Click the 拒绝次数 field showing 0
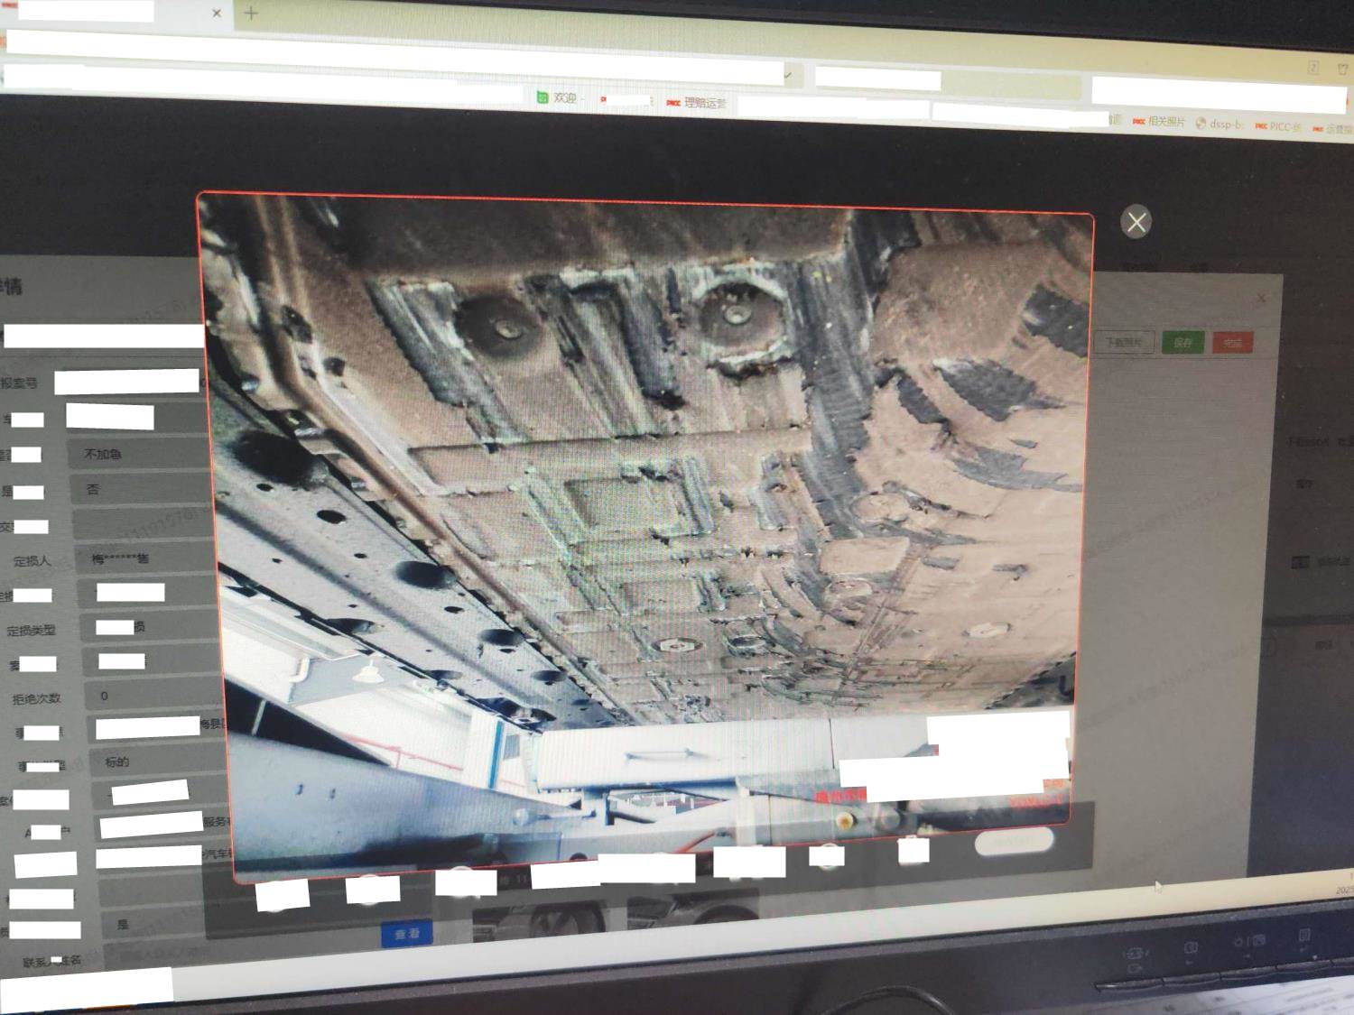This screenshot has width=1354, height=1015. (x=152, y=696)
